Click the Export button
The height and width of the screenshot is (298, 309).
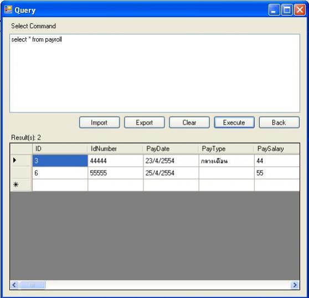coord(144,122)
